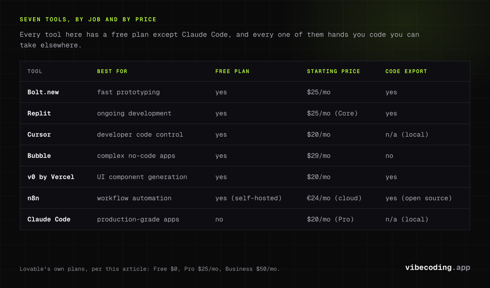
Task: Click 'ongoing development' cell
Action: (x=134, y=113)
